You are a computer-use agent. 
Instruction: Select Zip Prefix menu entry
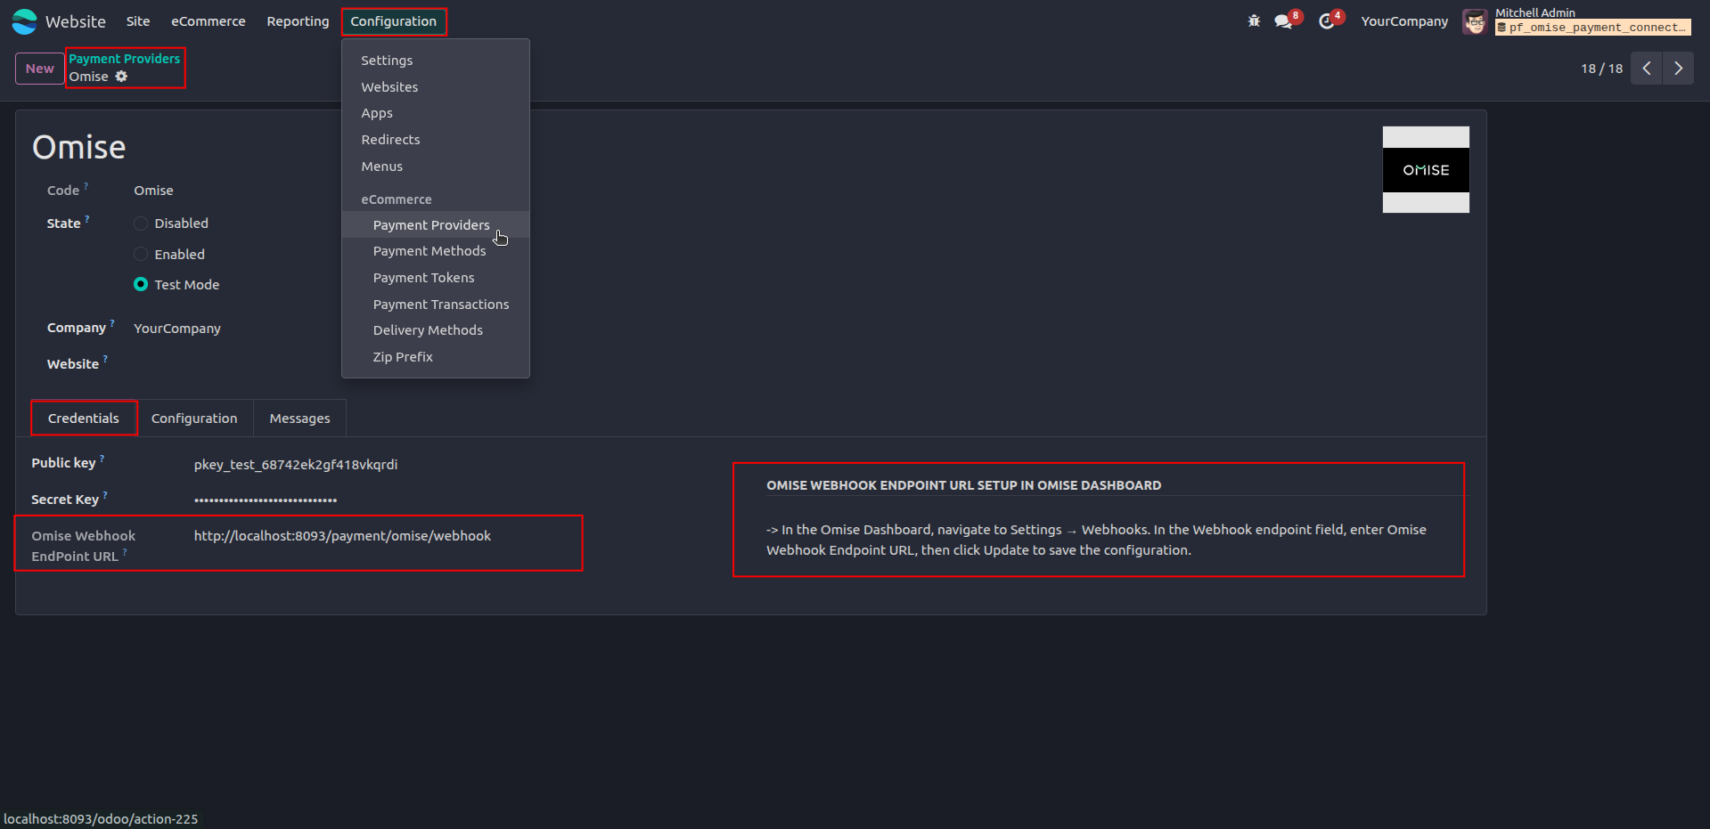(x=436, y=357)
